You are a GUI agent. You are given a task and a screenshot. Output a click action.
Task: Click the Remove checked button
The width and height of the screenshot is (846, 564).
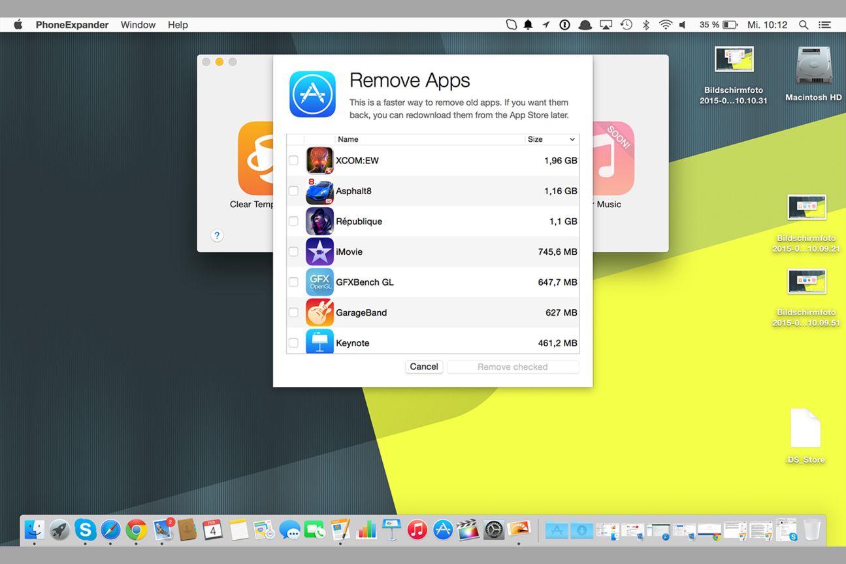(512, 367)
